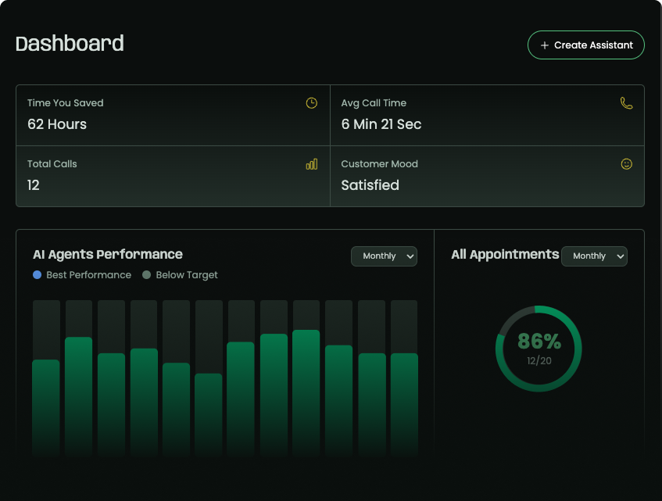Click the 86% appointments progress ring
The image size is (662, 501).
(539, 349)
